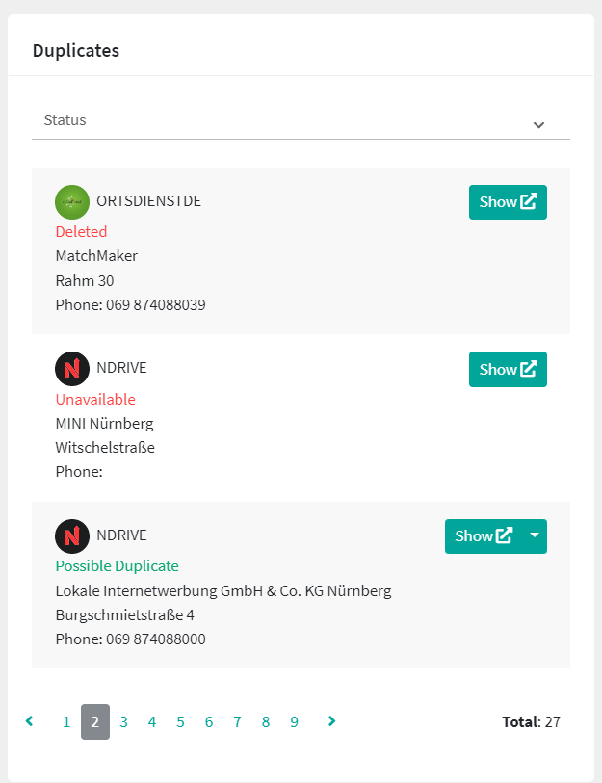Click the NDRIVE logo for Lokale Internetwerbung

point(72,535)
